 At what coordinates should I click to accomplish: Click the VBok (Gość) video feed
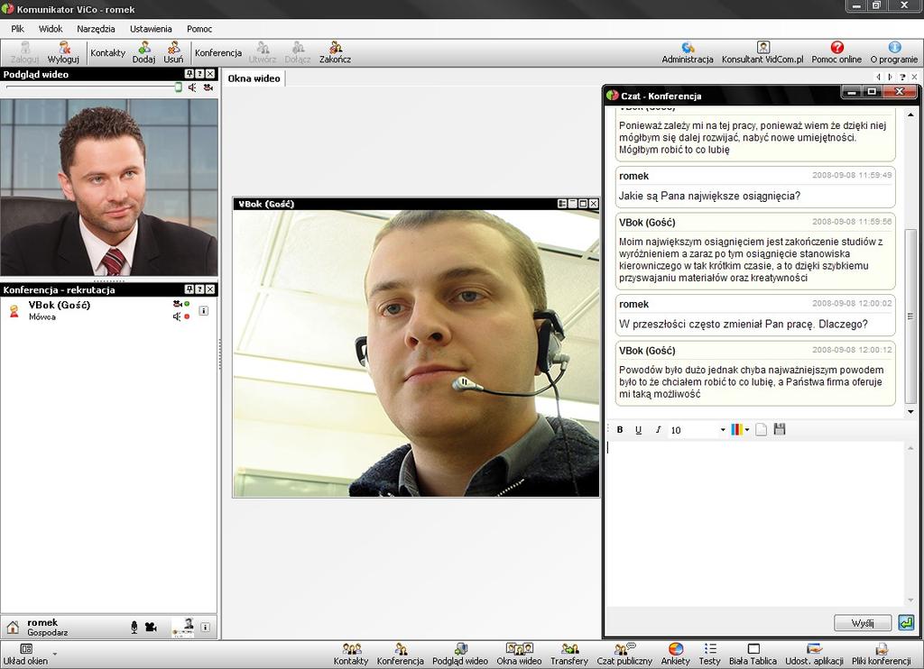pos(416,353)
